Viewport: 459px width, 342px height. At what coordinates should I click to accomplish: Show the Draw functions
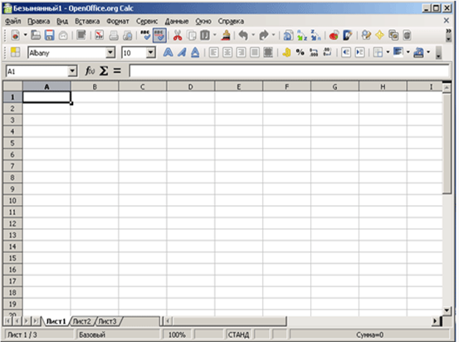pos(348,36)
